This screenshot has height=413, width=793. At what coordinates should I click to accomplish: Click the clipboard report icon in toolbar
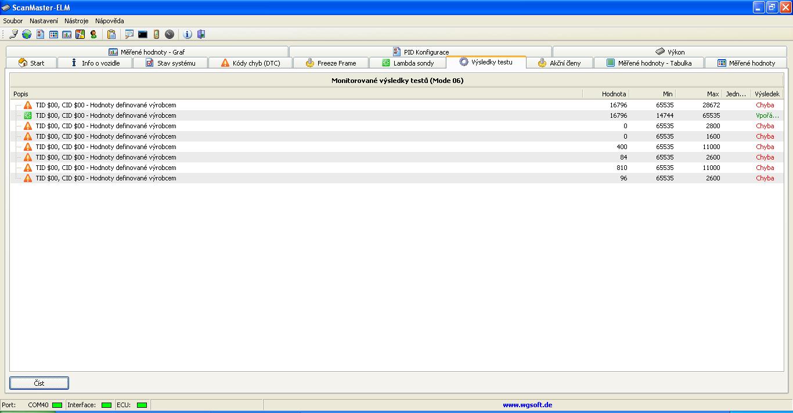click(111, 34)
